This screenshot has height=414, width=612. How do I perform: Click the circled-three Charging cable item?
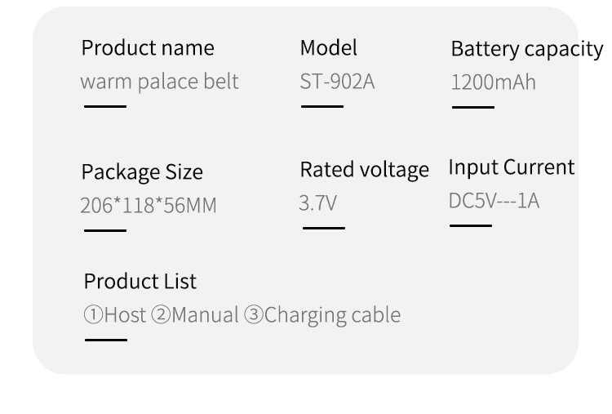323,315
